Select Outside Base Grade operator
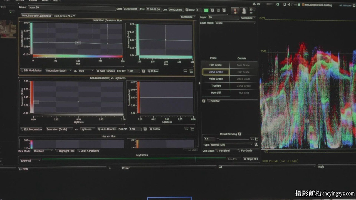The image size is (356, 200). [x=243, y=65]
